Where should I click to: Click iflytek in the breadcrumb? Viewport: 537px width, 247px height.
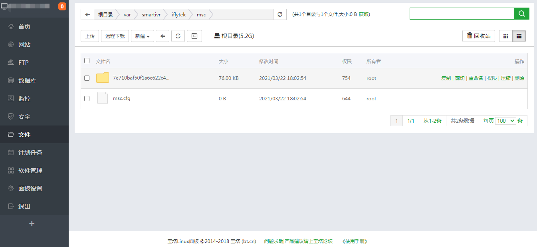[179, 14]
